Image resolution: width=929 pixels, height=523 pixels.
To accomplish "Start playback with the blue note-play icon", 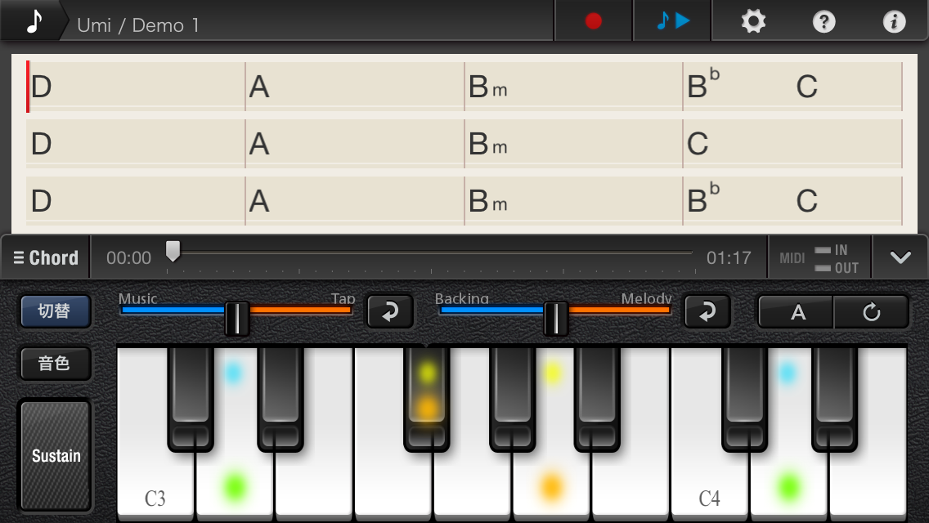I will (x=672, y=21).
